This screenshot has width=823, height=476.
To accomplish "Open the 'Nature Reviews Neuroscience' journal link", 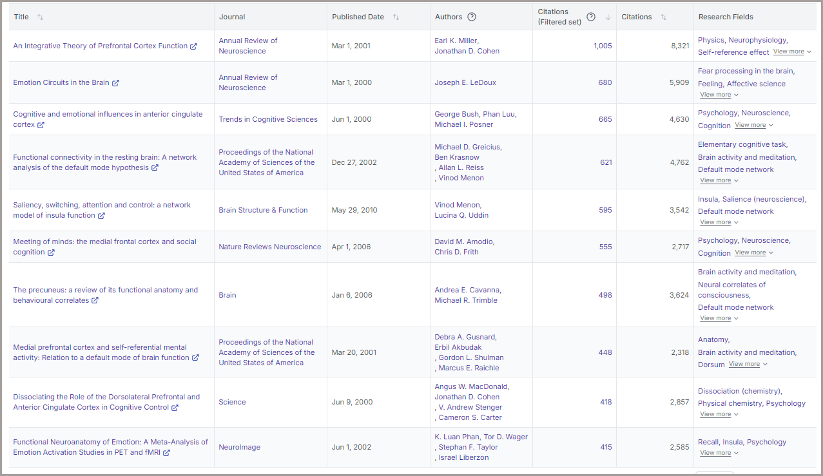I will tap(269, 247).
